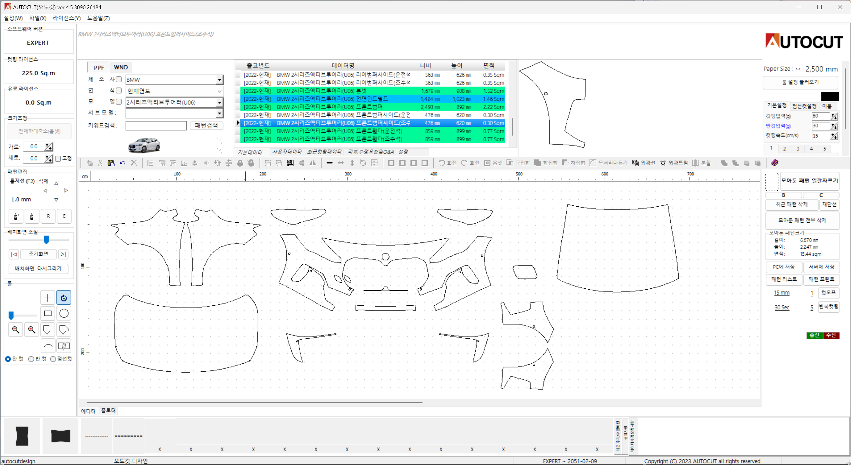Open the BMW manufacturer dropdown
Image resolution: width=851 pixels, height=465 pixels.
point(219,80)
